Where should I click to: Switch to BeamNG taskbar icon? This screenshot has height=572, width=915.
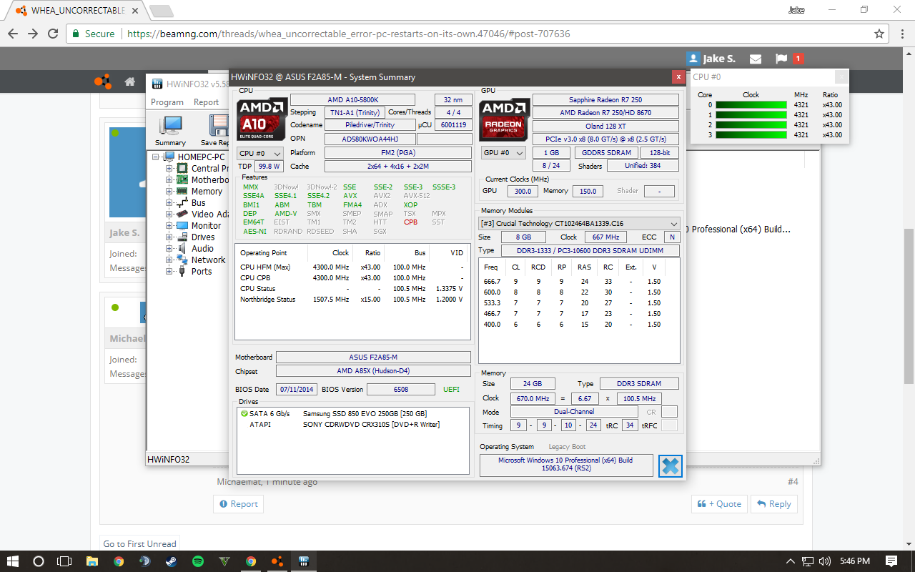pyautogui.click(x=277, y=561)
